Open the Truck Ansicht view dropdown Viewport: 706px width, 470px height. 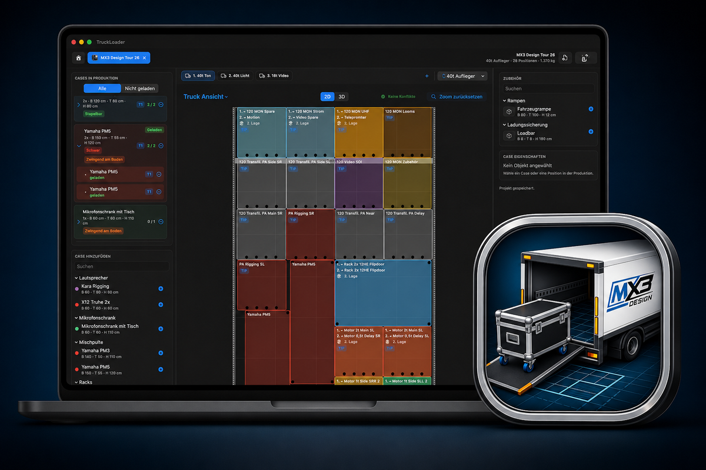tap(205, 97)
